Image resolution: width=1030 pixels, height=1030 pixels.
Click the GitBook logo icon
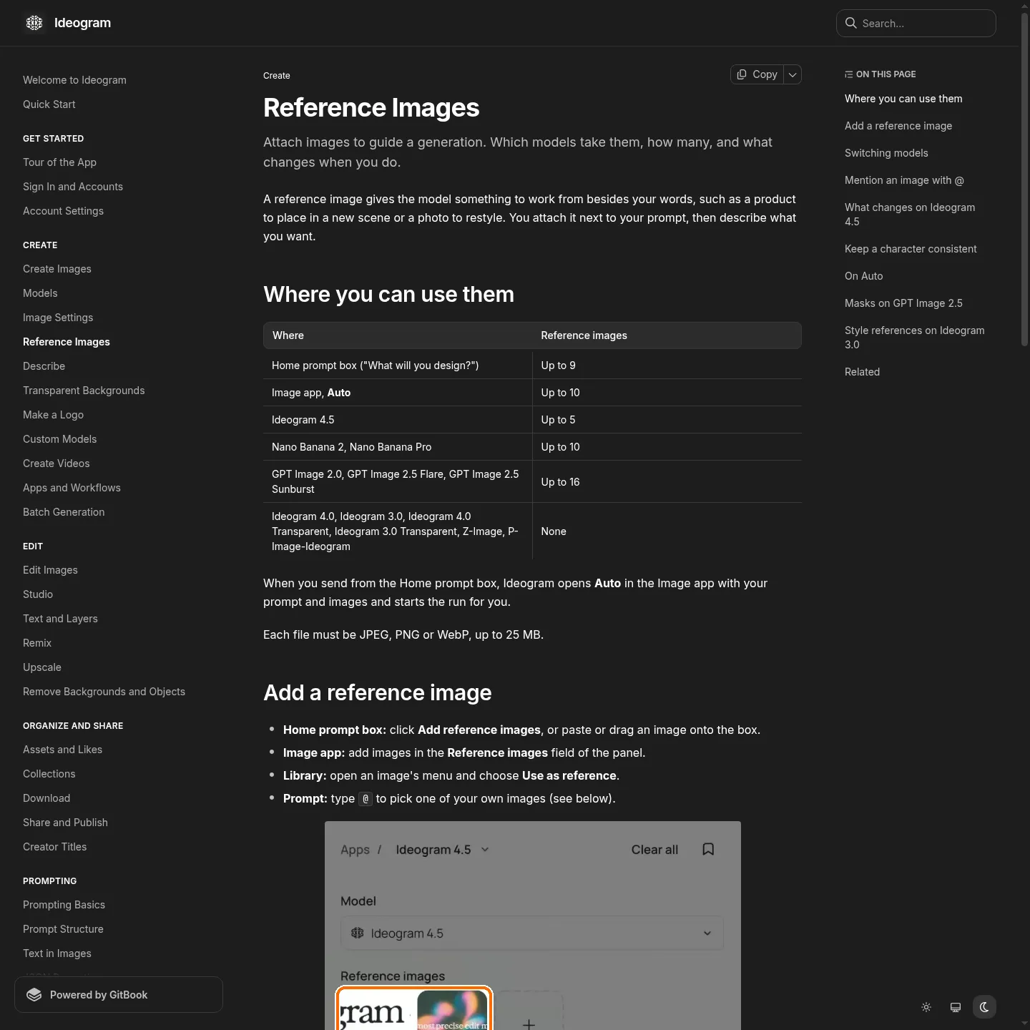tap(34, 995)
